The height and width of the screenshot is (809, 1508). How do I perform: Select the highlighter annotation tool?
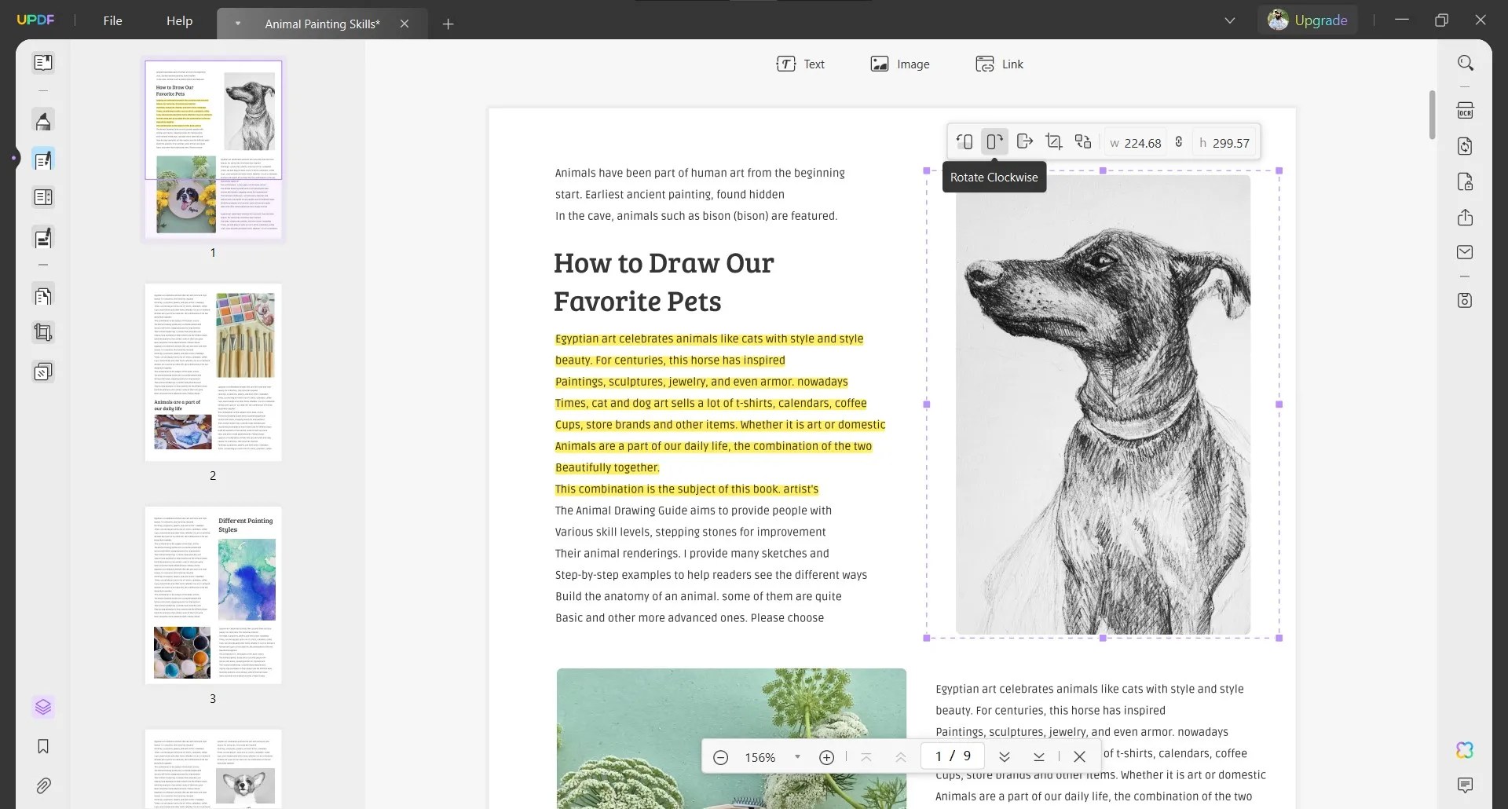(x=43, y=120)
